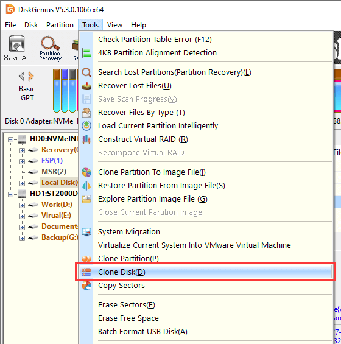Choose Recover Files By Type (T)
This screenshot has width=341, height=344.
pos(206,113)
